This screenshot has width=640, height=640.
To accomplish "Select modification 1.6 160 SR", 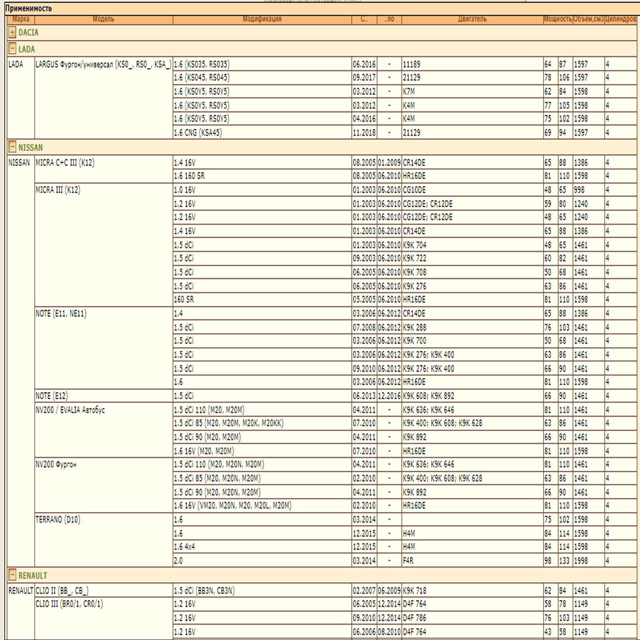I will pos(189,176).
